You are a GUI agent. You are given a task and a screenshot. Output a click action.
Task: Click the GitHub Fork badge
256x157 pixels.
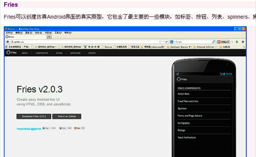(65, 128)
